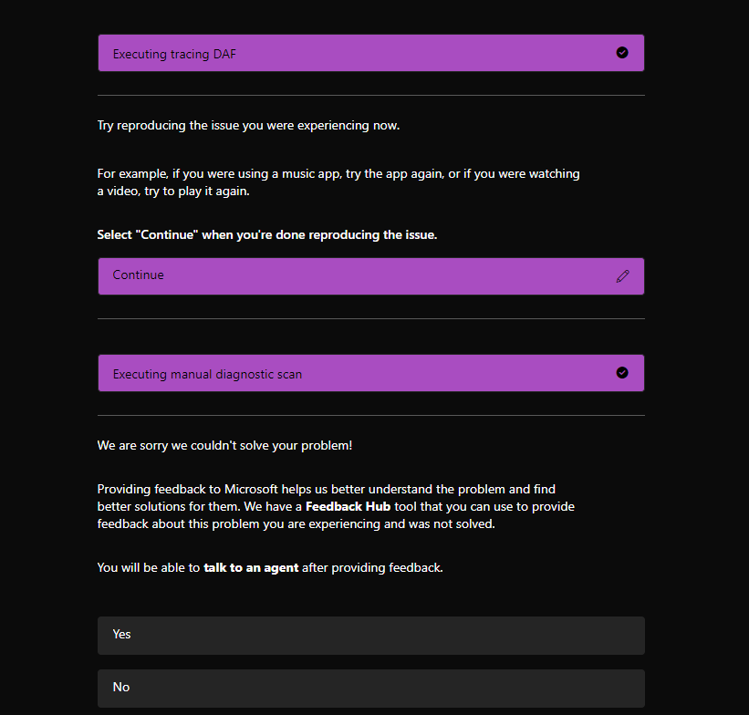Click the pencil edit icon beside Continue
Viewport: 749px width, 715px height.
coord(622,275)
